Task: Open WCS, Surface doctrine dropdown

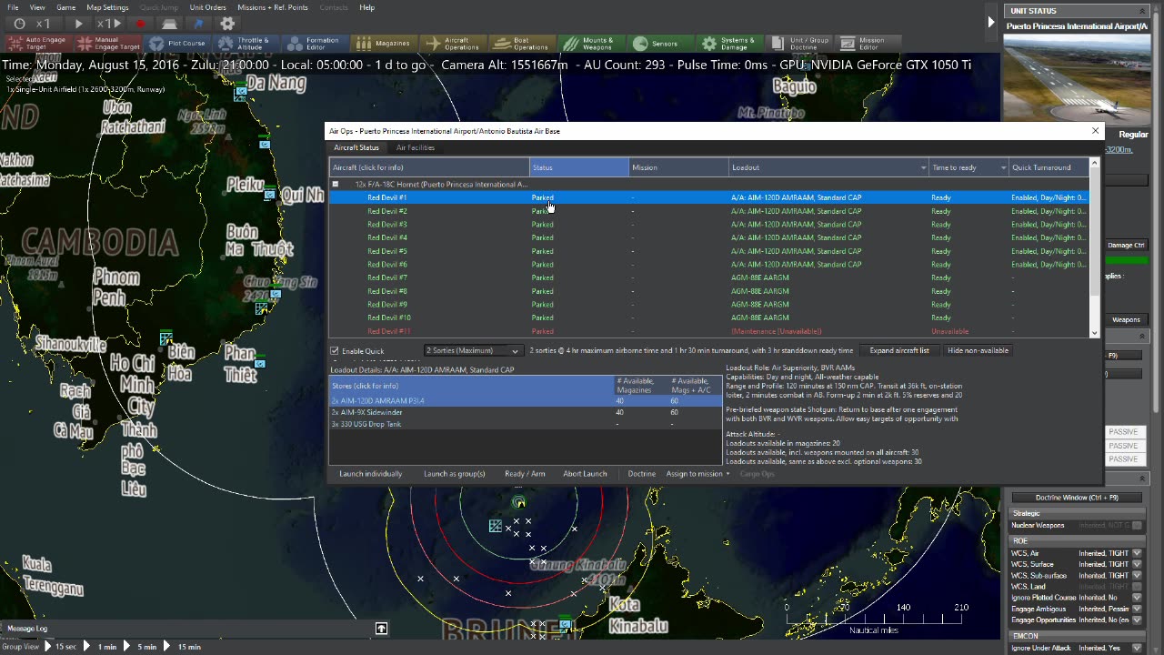Action: [x=1136, y=564]
